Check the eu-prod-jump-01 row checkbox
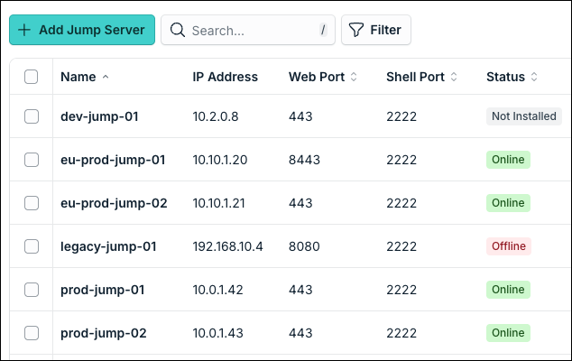This screenshot has width=572, height=361. click(x=32, y=160)
